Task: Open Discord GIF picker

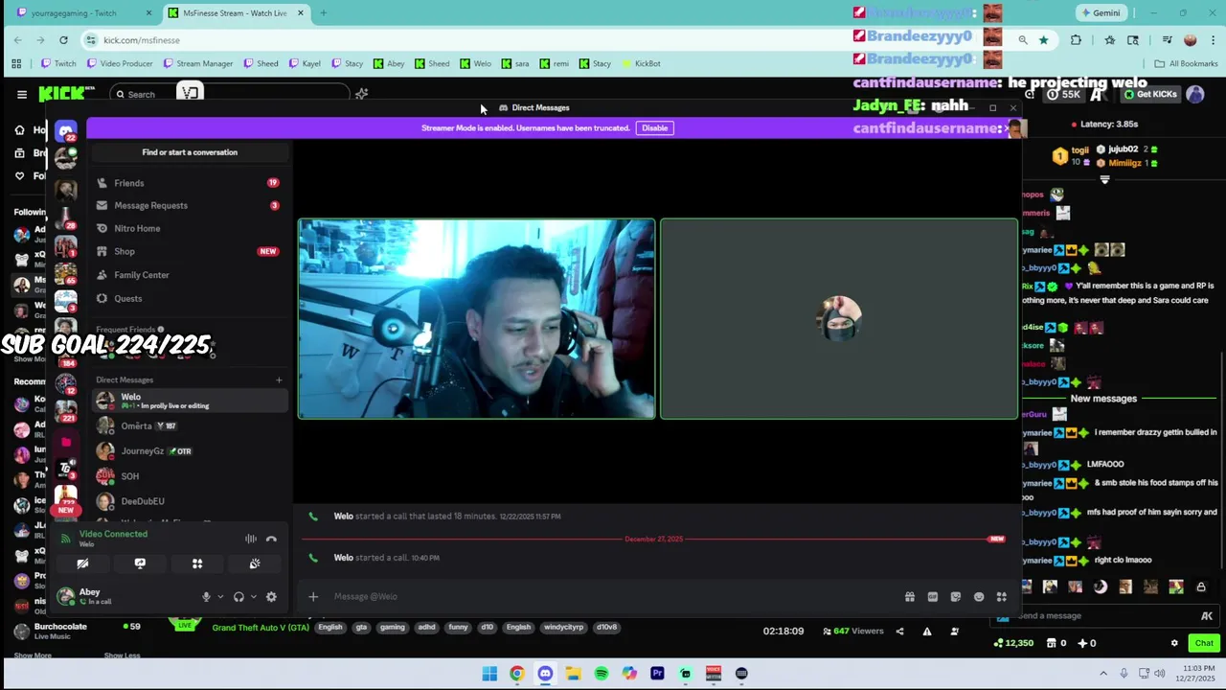Action: (x=933, y=597)
